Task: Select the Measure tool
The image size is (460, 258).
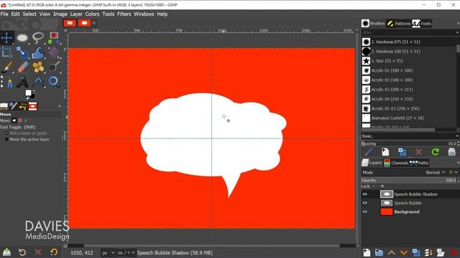Action: point(38,82)
